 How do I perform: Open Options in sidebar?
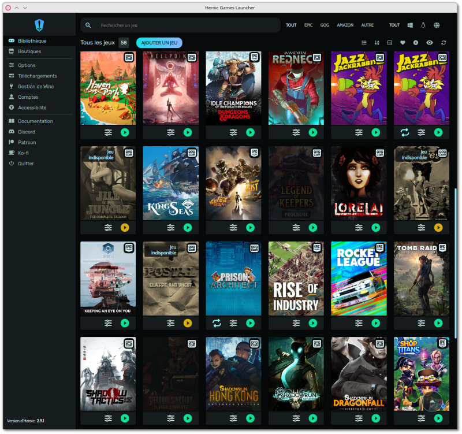point(39,65)
